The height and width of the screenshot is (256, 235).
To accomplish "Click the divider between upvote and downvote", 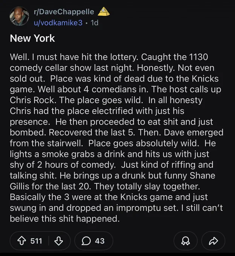I will 49,241.
